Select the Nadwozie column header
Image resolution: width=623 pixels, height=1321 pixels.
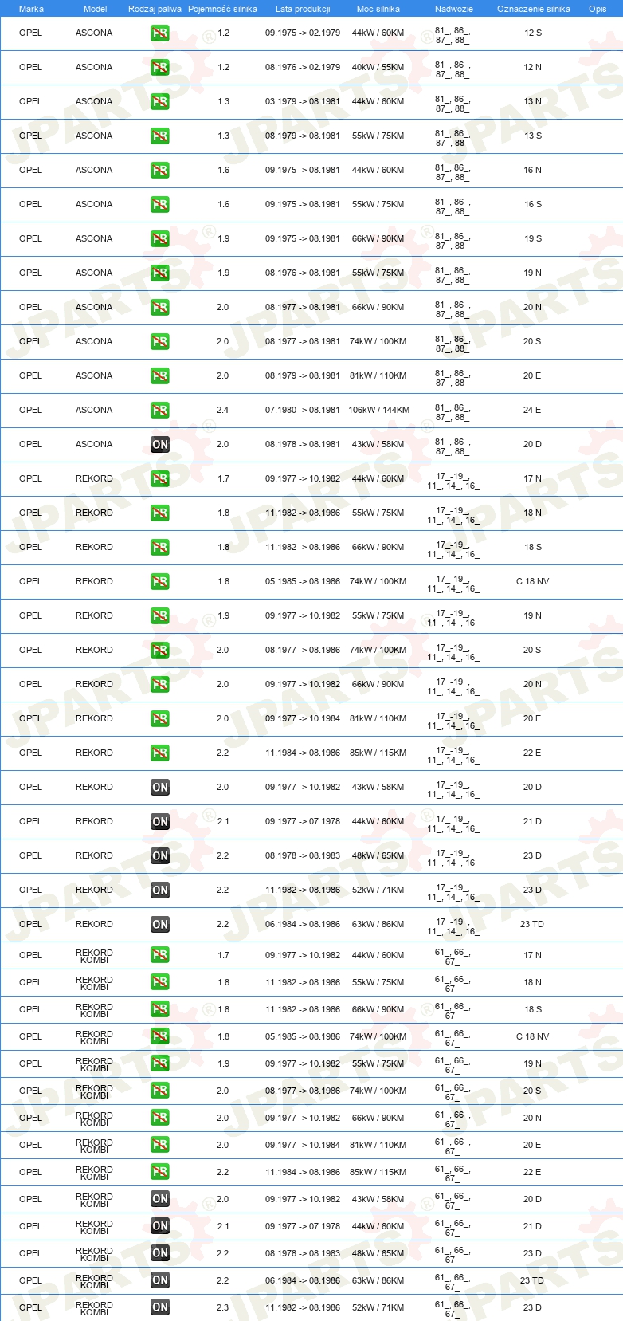click(x=454, y=9)
